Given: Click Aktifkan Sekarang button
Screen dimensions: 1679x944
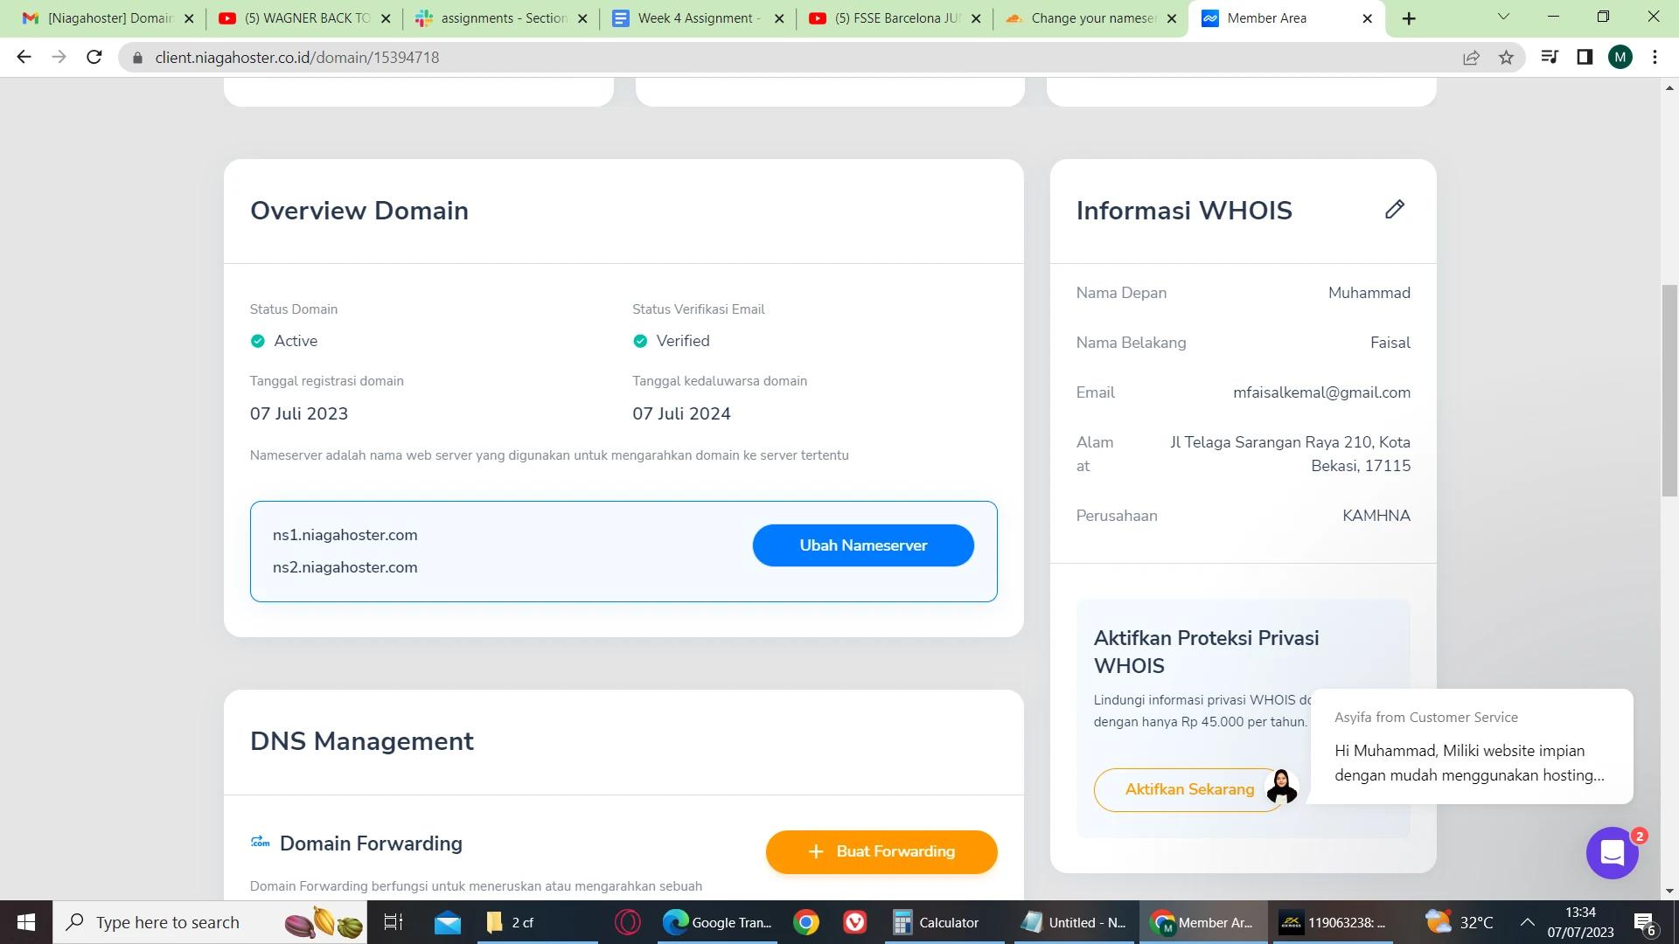Looking at the screenshot, I should tap(1188, 789).
